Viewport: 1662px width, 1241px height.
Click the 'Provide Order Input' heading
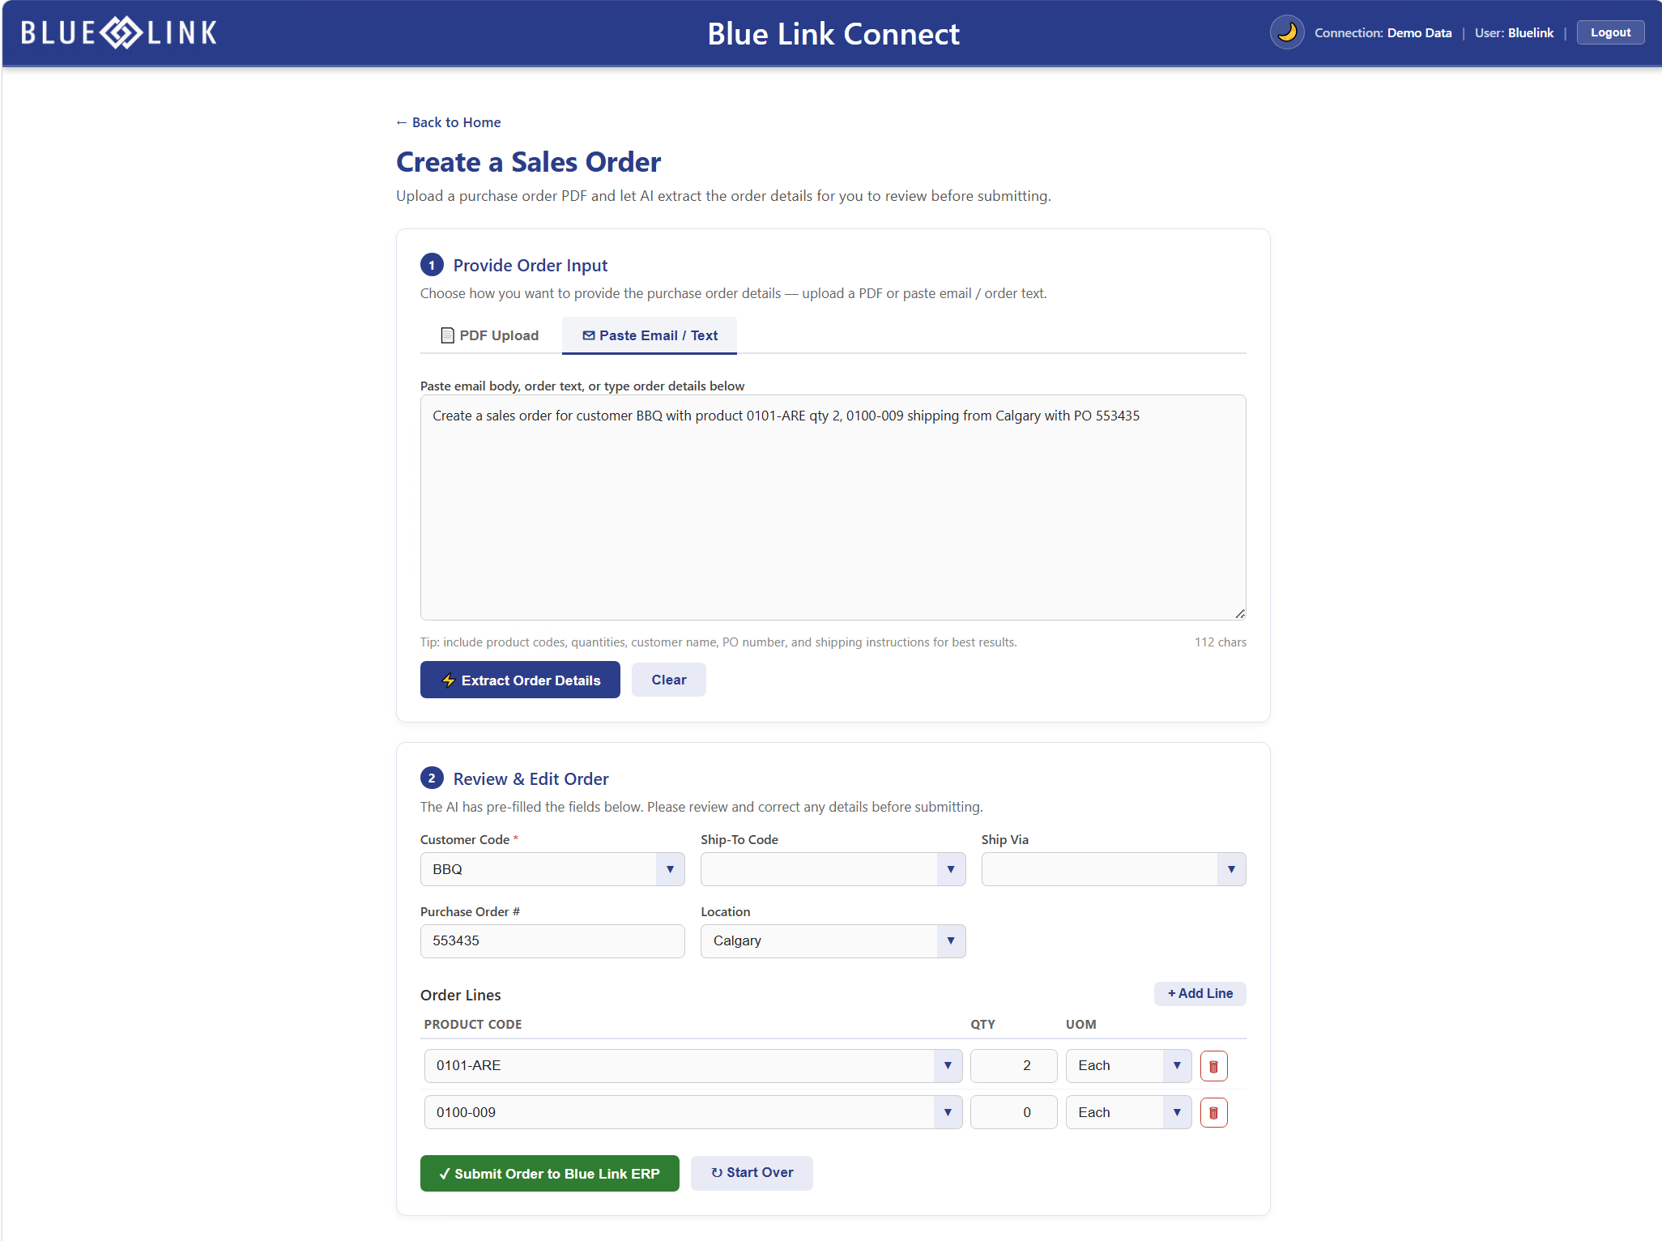pos(530,266)
